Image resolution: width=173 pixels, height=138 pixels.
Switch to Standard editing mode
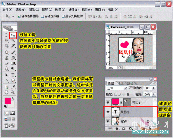click(x=7, y=113)
